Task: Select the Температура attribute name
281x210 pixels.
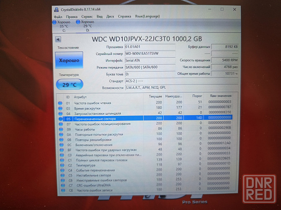Action: point(86,165)
